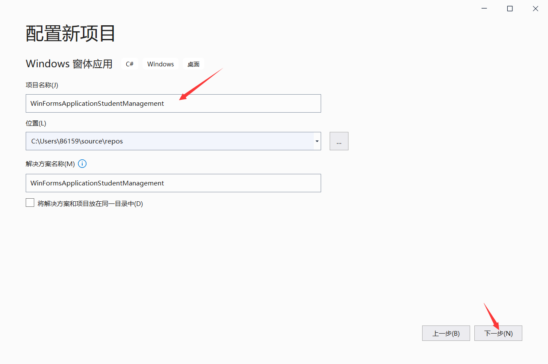548x364 pixels.
Task: Click the 项目名称(J) label
Action: coord(42,85)
